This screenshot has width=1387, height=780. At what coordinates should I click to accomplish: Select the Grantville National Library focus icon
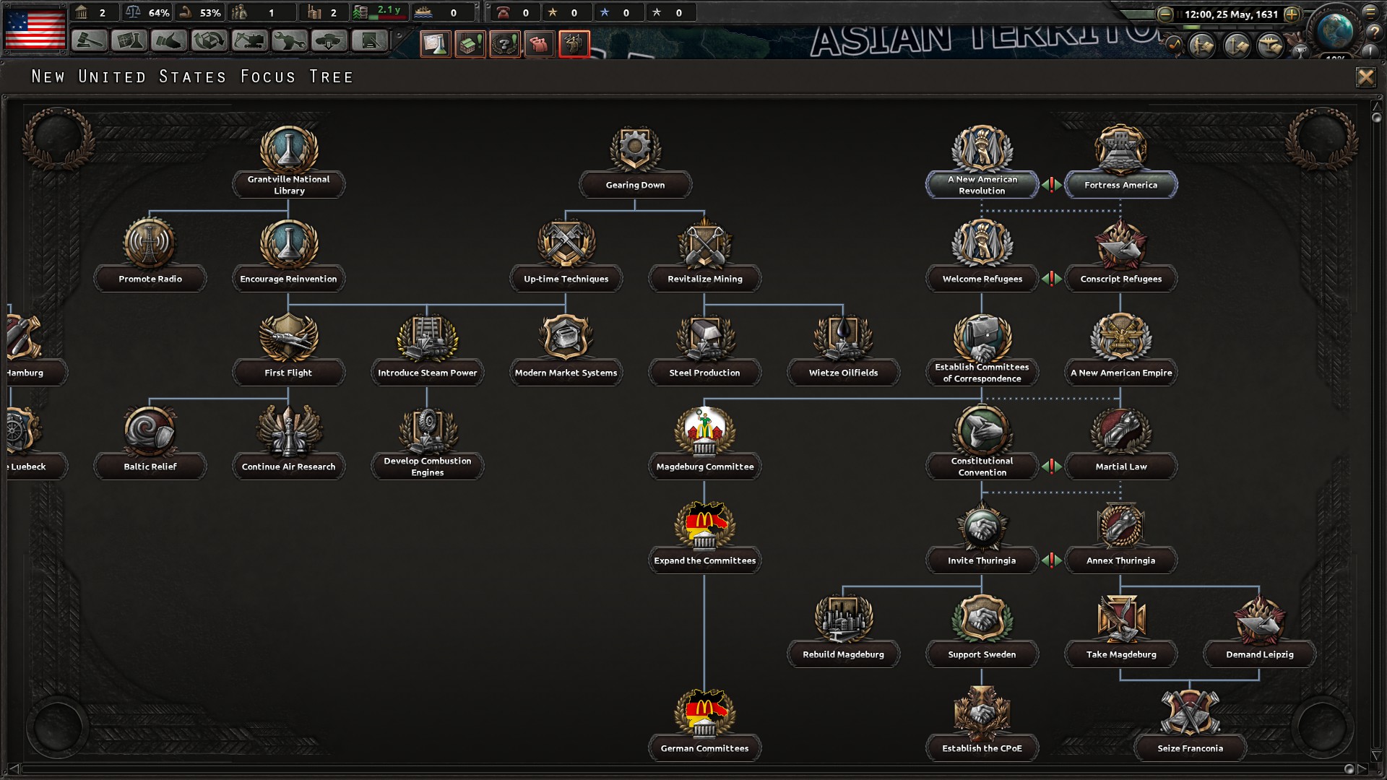pyautogui.click(x=289, y=149)
